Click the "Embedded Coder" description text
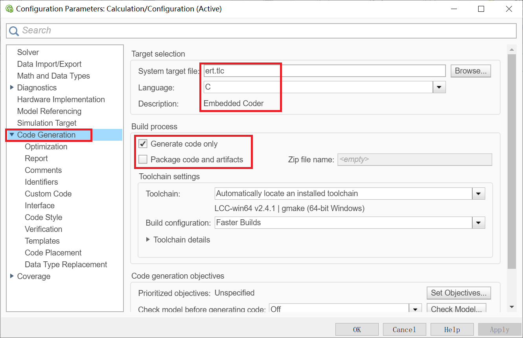Image resolution: width=523 pixels, height=338 pixels. click(234, 104)
